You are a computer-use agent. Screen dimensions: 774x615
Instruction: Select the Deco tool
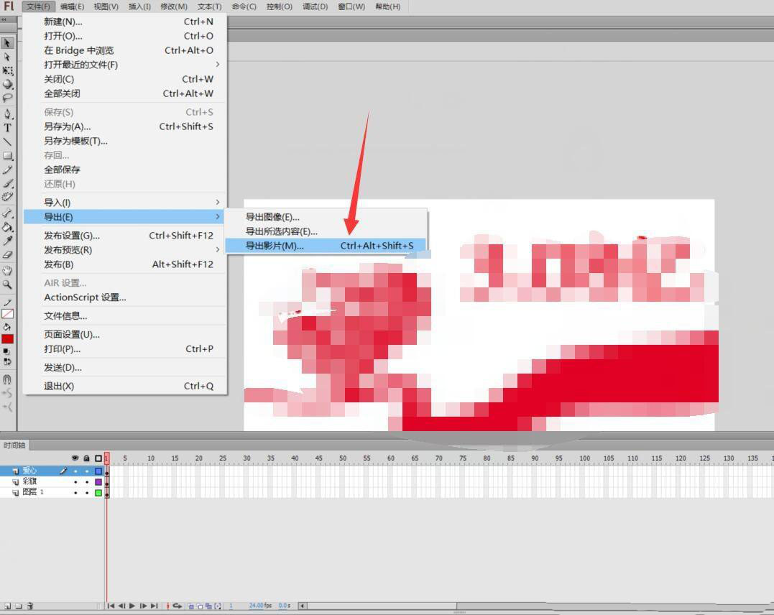coord(7,197)
